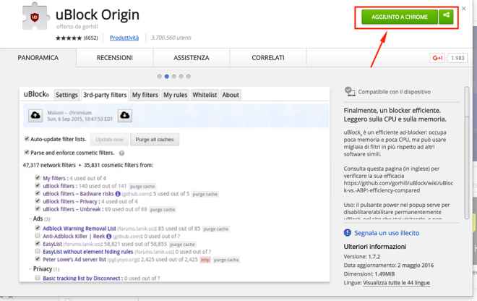Show the third screenshot via carousel dot
Screen dimensions: 477x301
point(174,77)
